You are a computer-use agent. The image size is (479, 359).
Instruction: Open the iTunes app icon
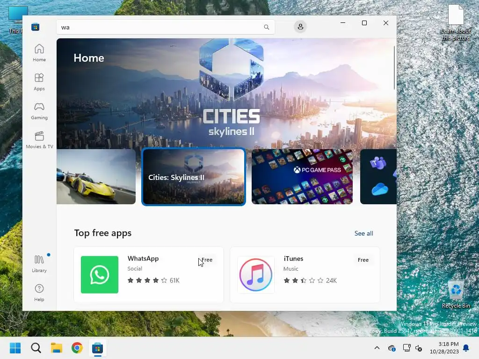[x=256, y=275]
